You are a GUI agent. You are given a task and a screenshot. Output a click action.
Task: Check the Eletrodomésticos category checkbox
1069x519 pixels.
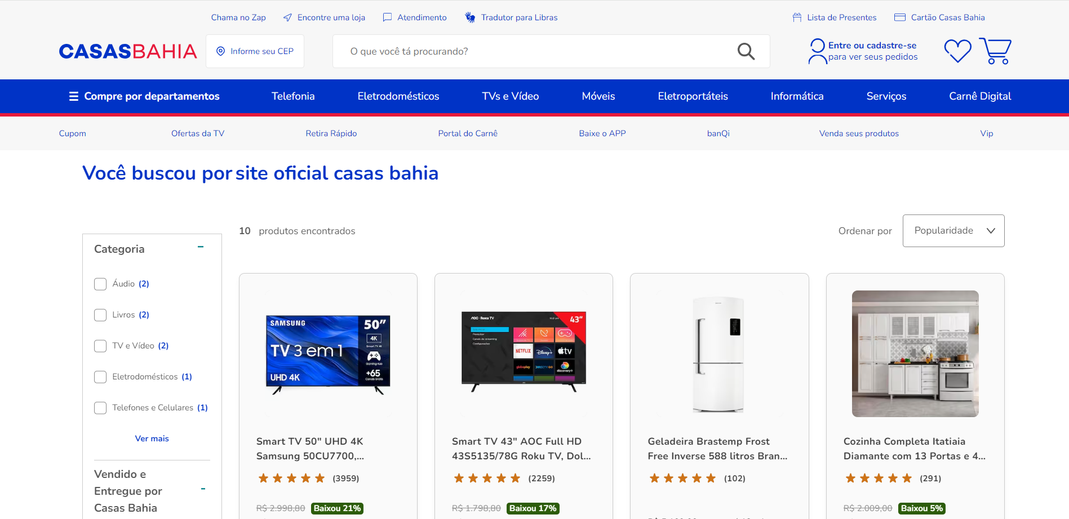point(100,377)
